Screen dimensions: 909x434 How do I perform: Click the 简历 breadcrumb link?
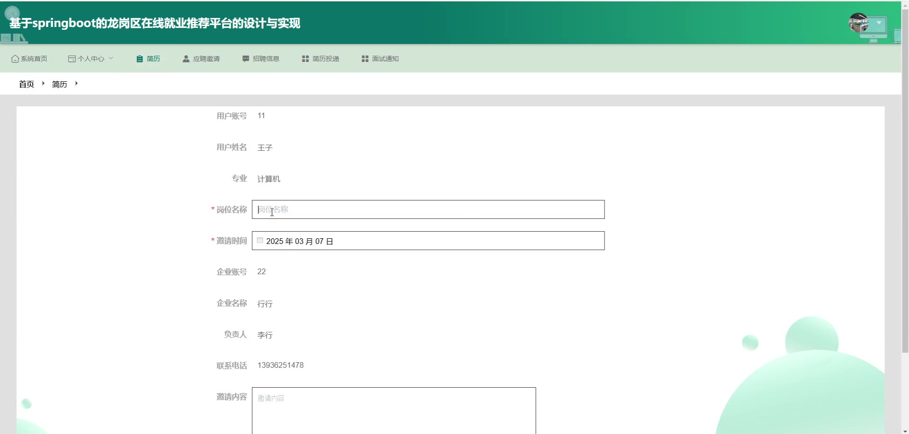point(60,84)
